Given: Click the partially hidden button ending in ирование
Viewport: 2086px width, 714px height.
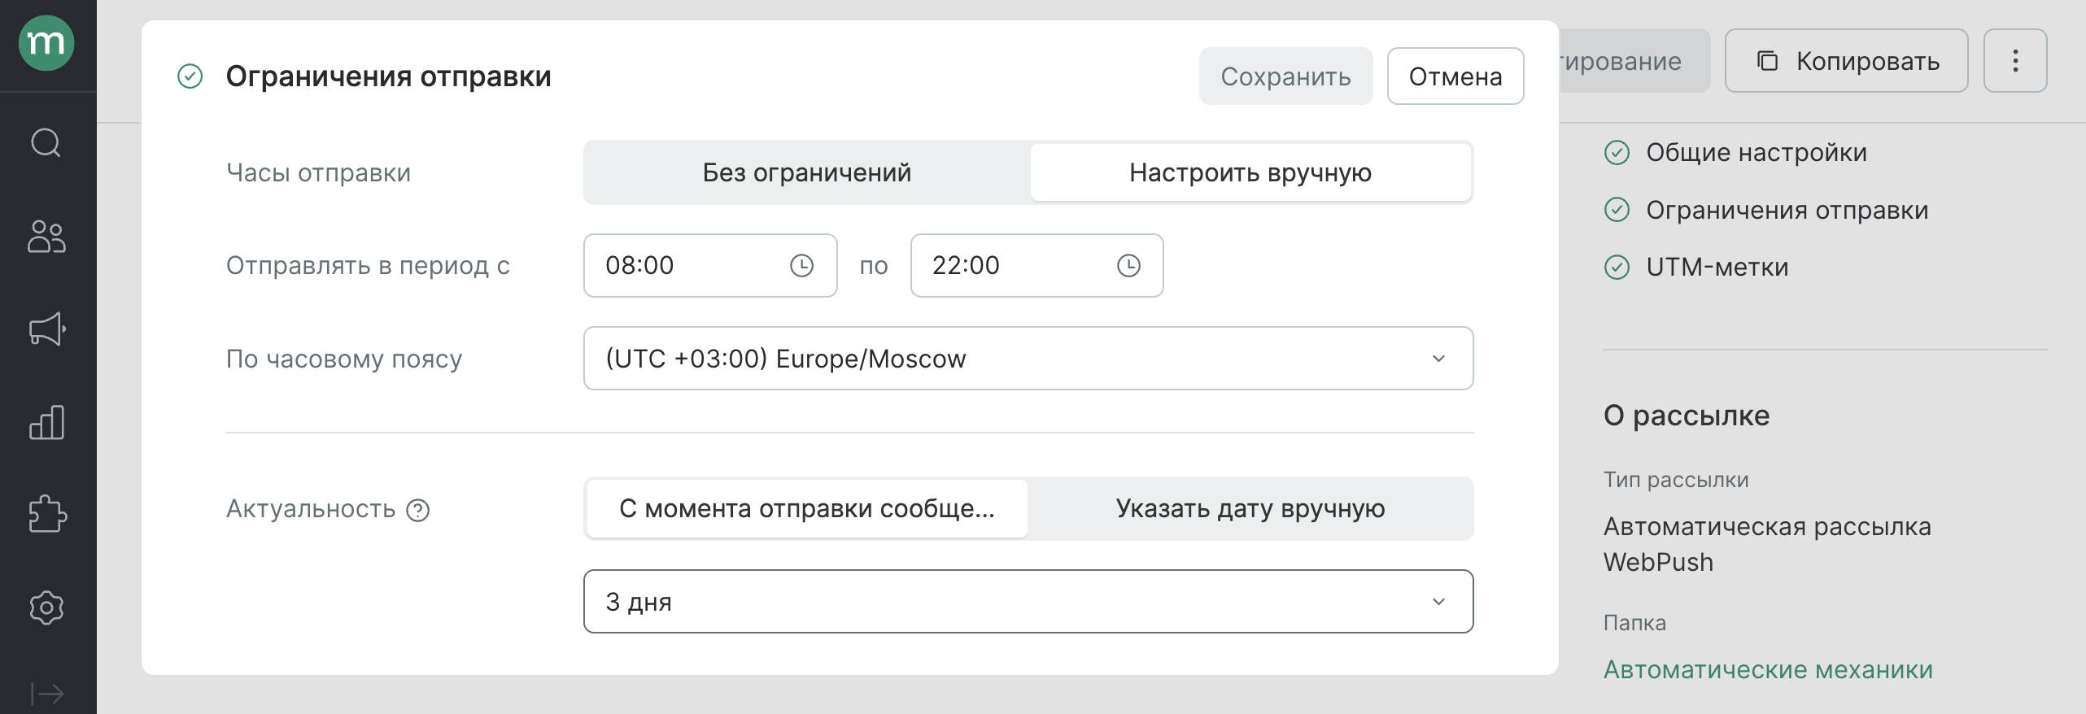Looking at the screenshot, I should tap(1634, 61).
